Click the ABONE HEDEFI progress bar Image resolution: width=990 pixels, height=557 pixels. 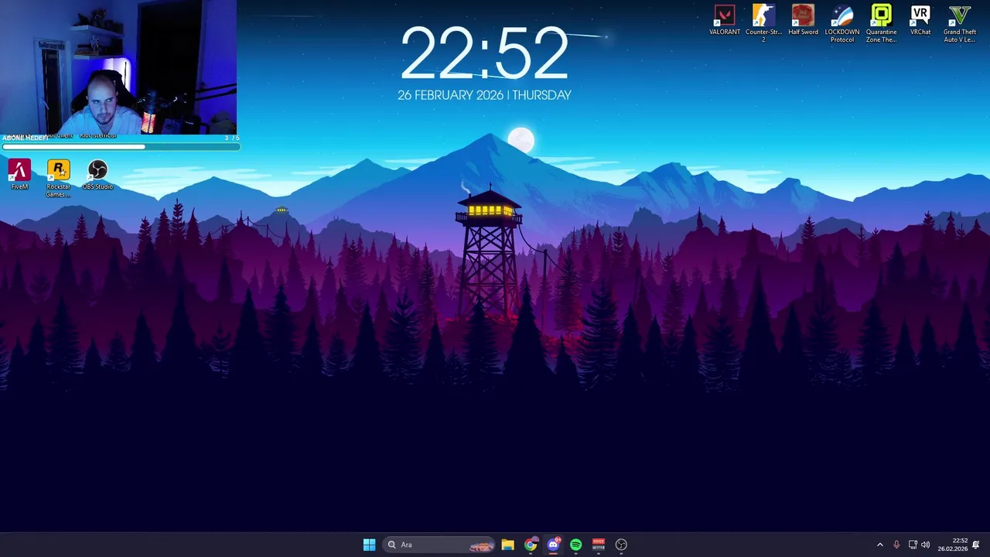coord(120,146)
